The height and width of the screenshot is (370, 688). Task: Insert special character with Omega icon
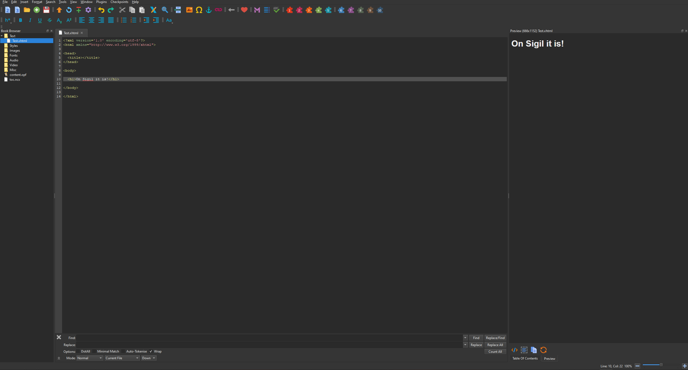199,10
